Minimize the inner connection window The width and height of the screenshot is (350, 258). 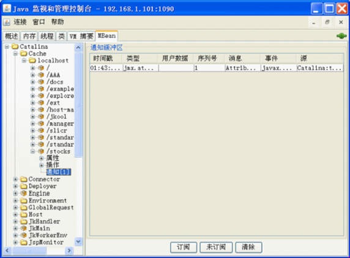(x=314, y=22)
